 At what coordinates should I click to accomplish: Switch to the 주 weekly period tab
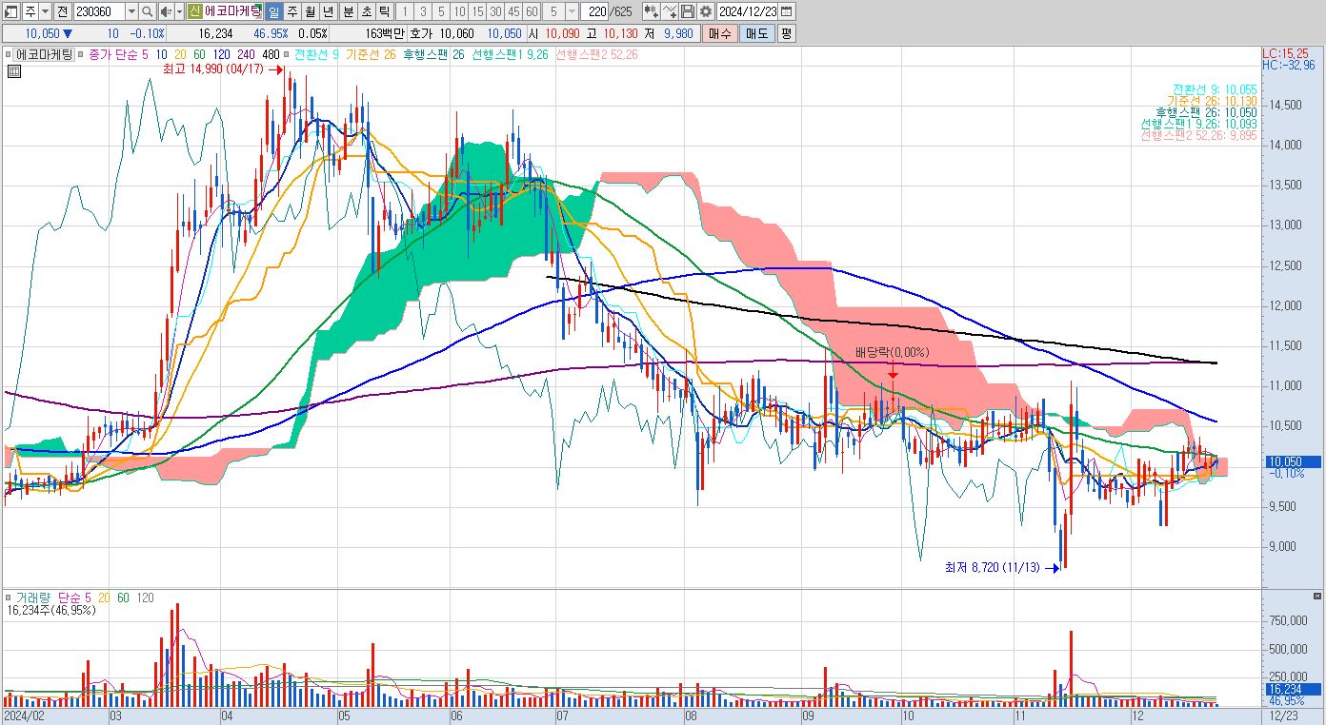pyautogui.click(x=291, y=11)
